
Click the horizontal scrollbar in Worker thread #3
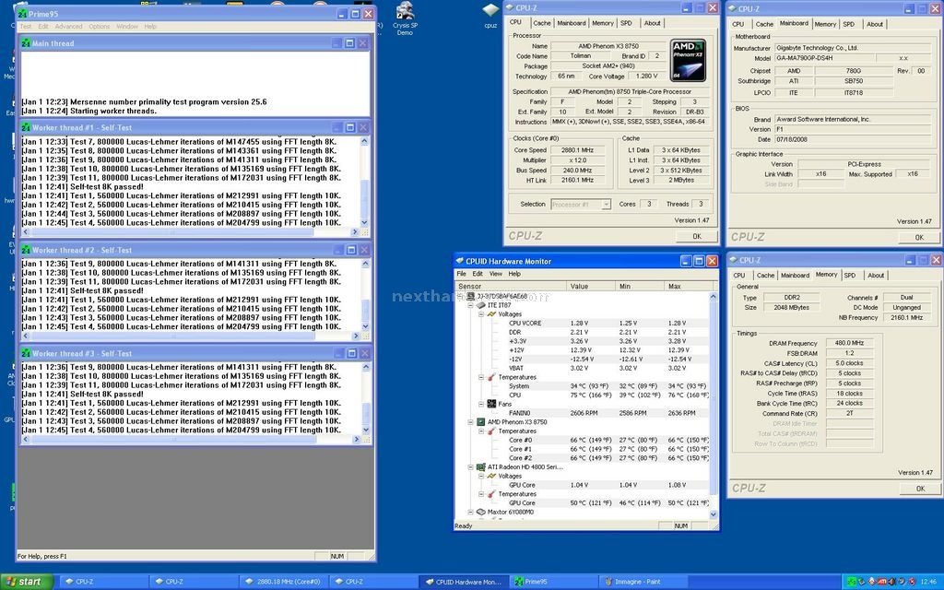pyautogui.click(x=192, y=440)
